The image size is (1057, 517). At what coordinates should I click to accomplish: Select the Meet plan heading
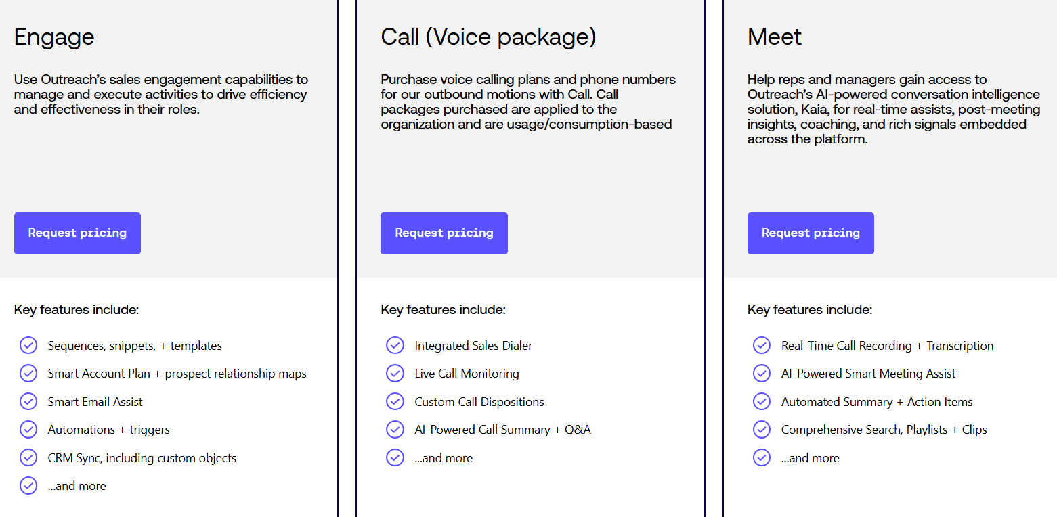[x=774, y=37]
